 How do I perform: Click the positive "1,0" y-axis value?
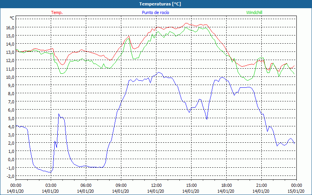tap(11, 151)
